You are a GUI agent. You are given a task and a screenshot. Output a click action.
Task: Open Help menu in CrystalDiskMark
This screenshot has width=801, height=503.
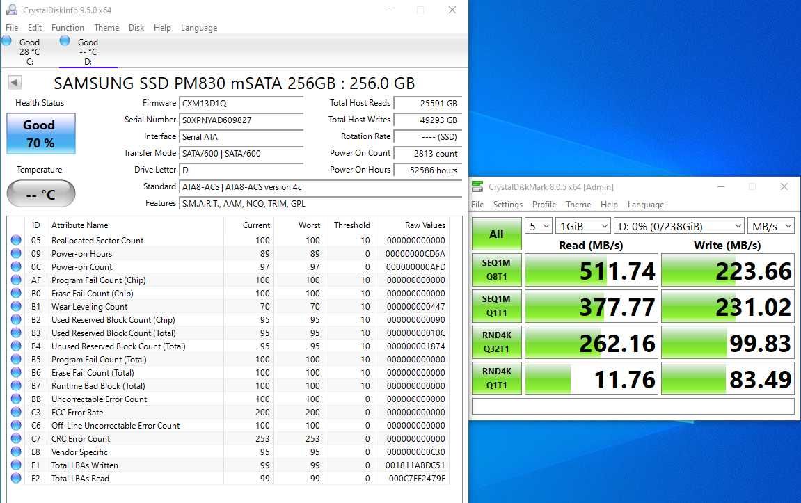tap(609, 205)
